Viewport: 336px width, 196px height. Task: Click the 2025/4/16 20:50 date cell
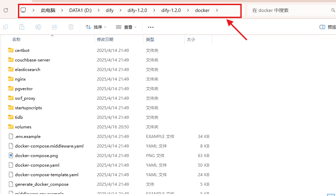pos(113,127)
